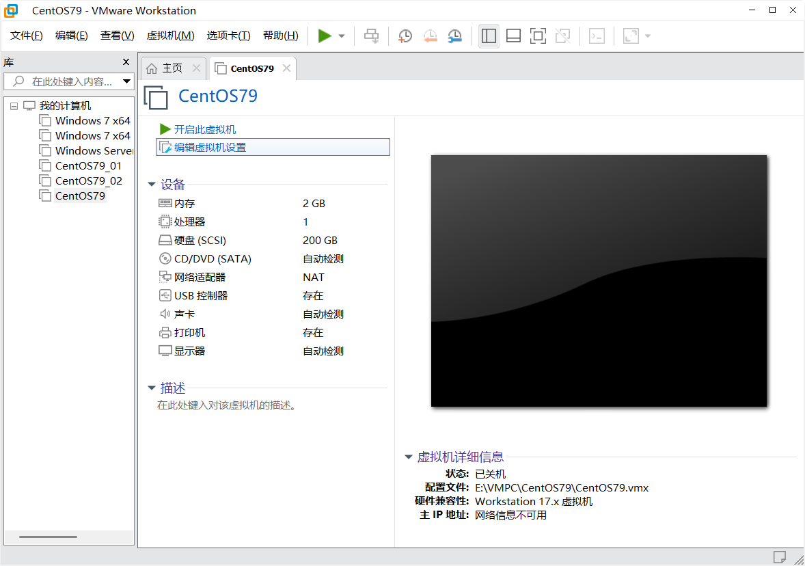Image resolution: width=805 pixels, height=566 pixels.
Task: Open the library search filter dropdown
Action: [x=126, y=81]
